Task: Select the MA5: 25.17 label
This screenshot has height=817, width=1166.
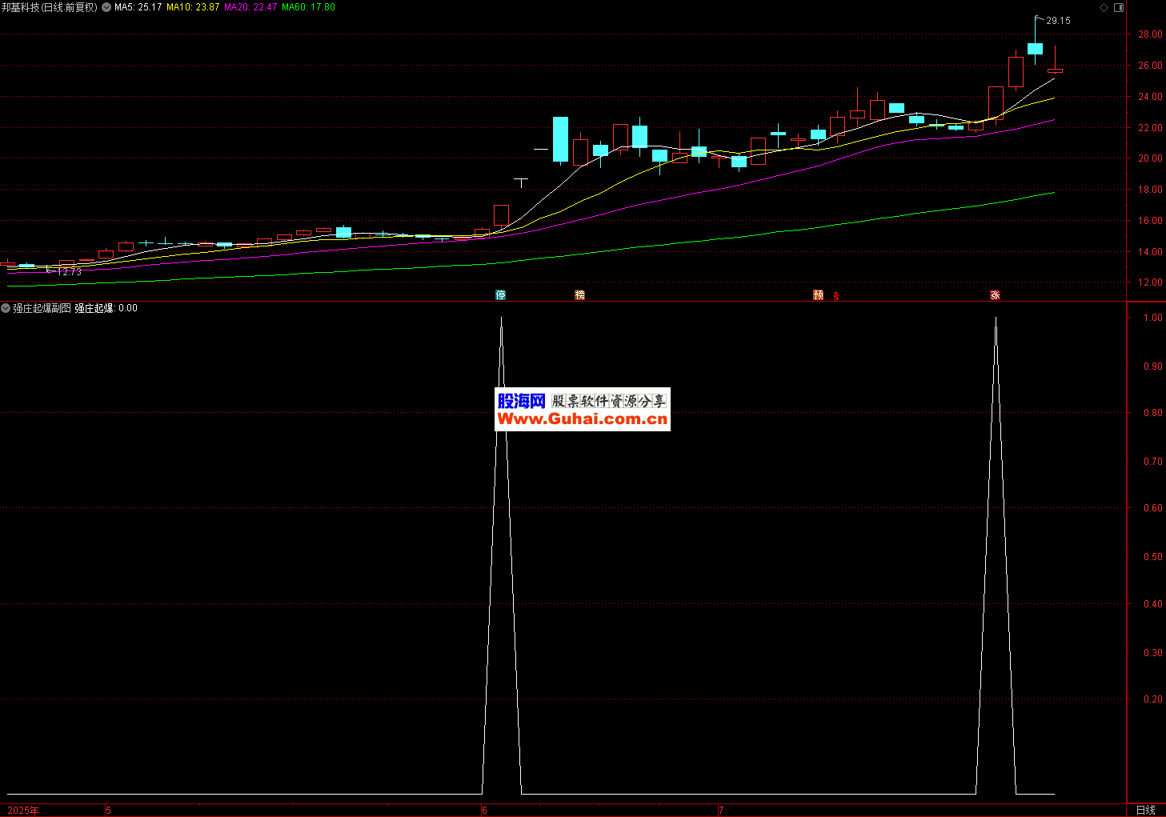Action: point(138,7)
